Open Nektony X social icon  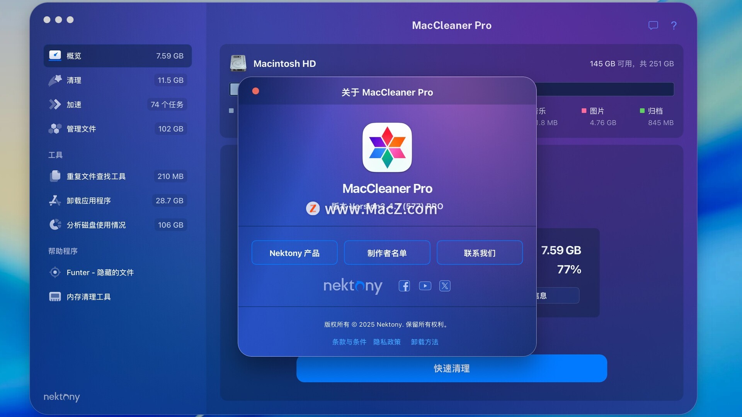(445, 286)
